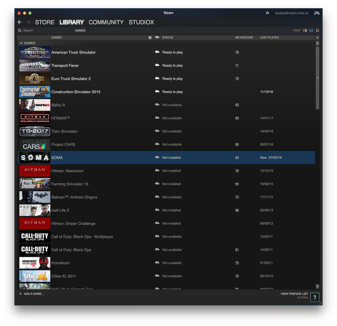
Task: Open the STUDIOX profile tab
Action: [141, 22]
